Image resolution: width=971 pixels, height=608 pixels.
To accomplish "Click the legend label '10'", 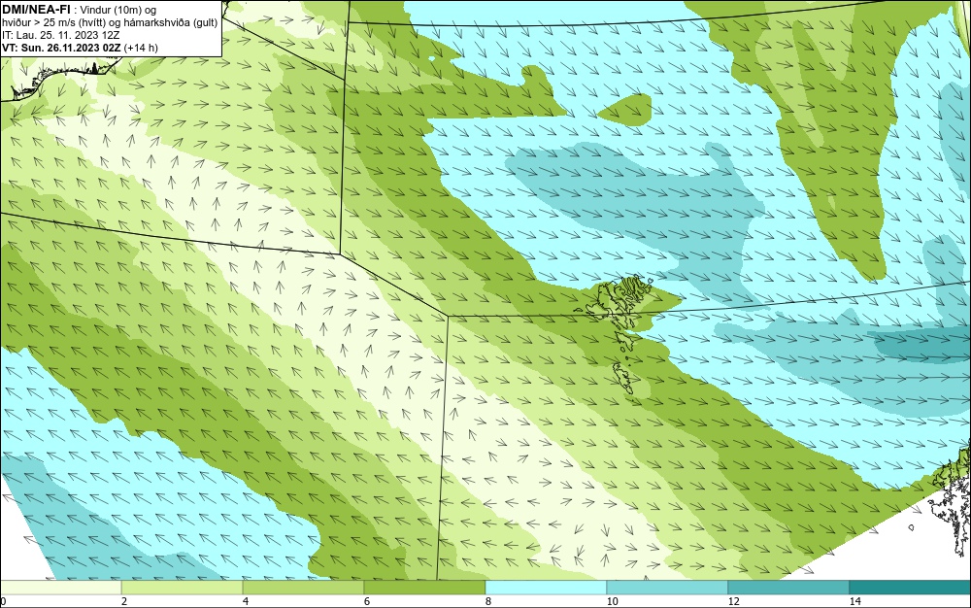I will pyautogui.click(x=612, y=601).
